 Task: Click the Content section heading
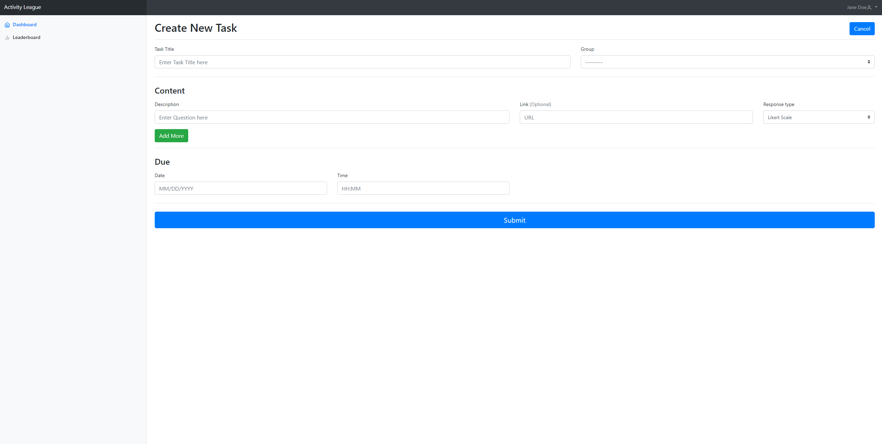click(170, 90)
